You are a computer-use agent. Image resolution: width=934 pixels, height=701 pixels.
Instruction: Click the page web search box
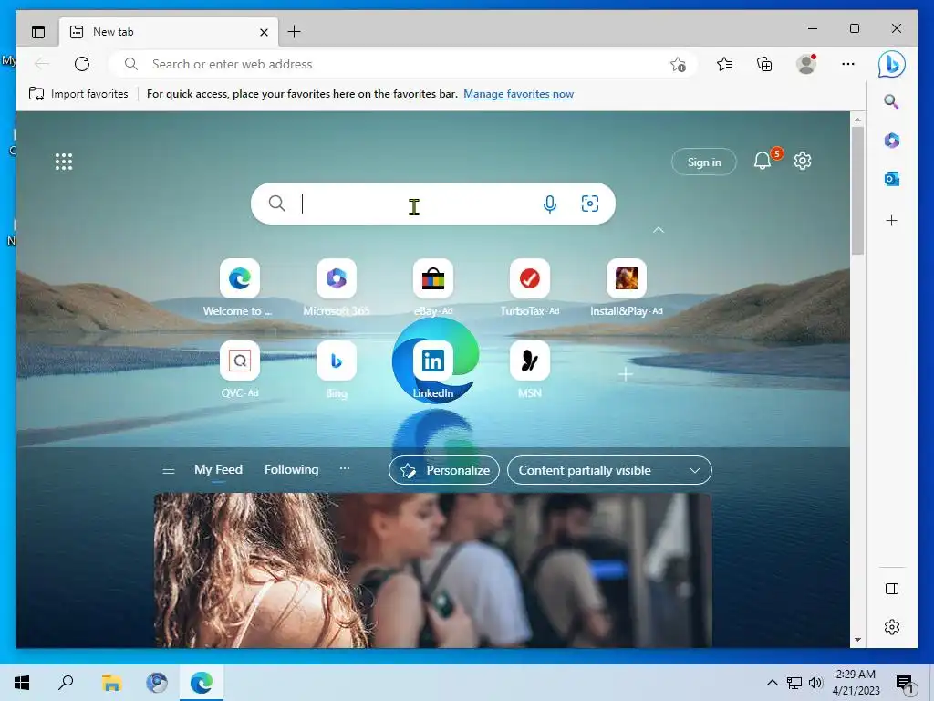(432, 204)
